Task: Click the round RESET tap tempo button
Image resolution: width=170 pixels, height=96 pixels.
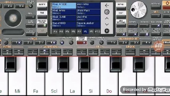Action: click(92, 42)
